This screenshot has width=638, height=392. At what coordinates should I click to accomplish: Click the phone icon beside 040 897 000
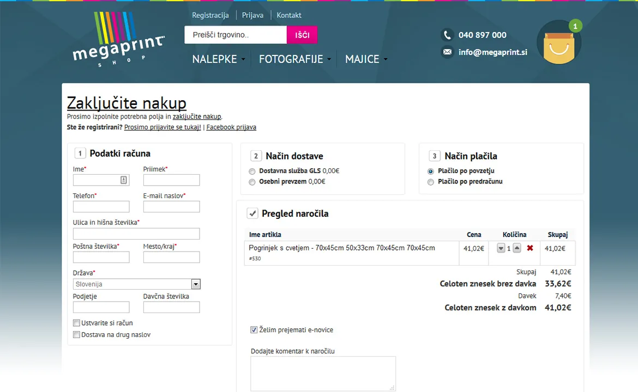pos(447,35)
